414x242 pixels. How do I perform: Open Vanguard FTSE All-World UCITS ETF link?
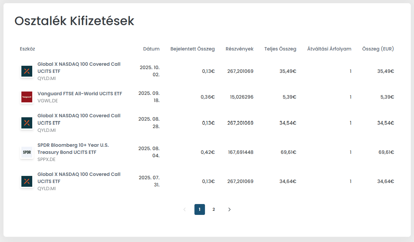click(x=80, y=94)
